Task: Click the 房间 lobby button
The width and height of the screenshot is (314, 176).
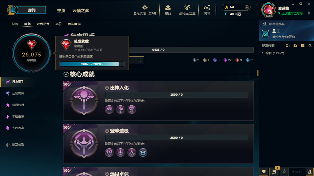Action: [x=32, y=10]
